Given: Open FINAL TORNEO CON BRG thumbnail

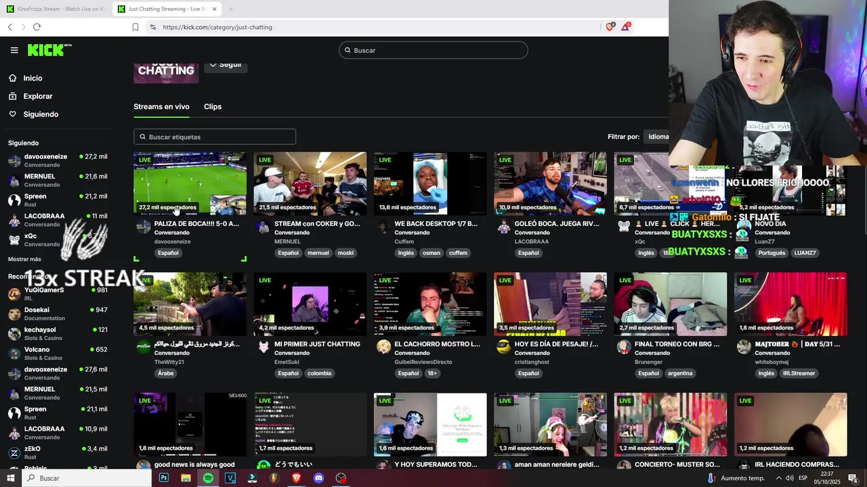Looking at the screenshot, I should [671, 304].
